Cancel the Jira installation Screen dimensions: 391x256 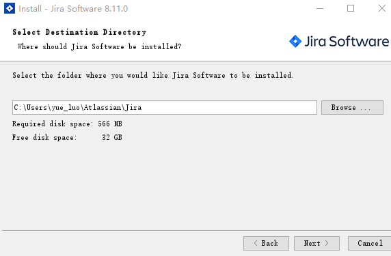370,243
